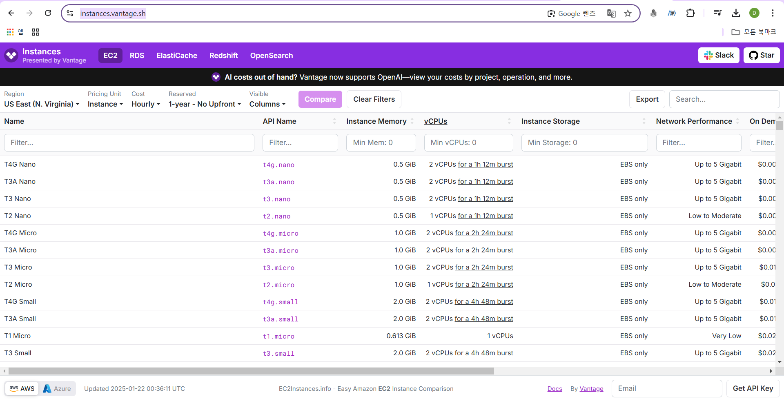
Task: Click the GitHub Star button
Action: tap(762, 56)
